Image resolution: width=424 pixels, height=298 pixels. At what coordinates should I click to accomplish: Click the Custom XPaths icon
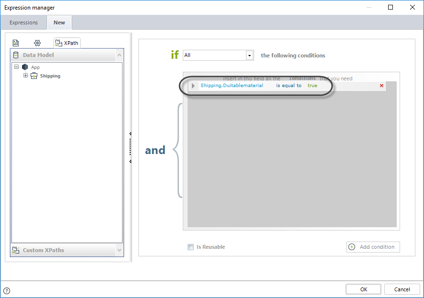coord(16,250)
